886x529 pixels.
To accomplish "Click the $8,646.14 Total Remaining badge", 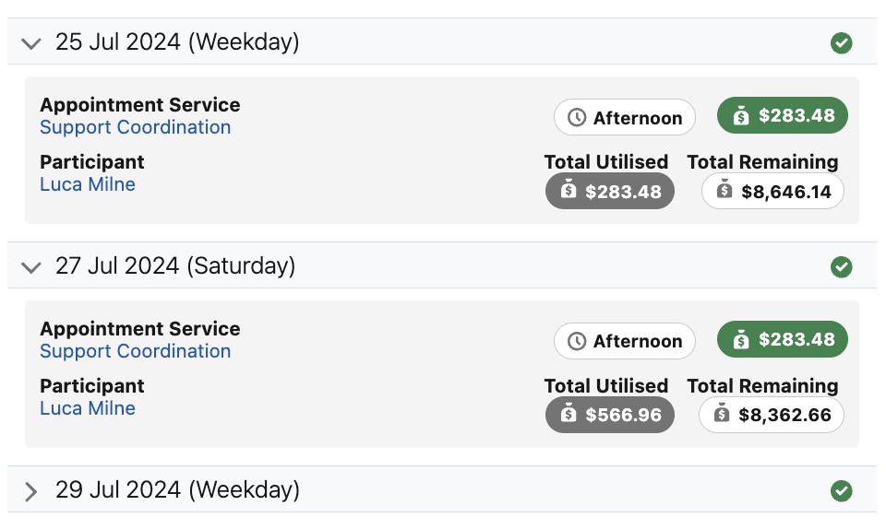I will [x=772, y=191].
